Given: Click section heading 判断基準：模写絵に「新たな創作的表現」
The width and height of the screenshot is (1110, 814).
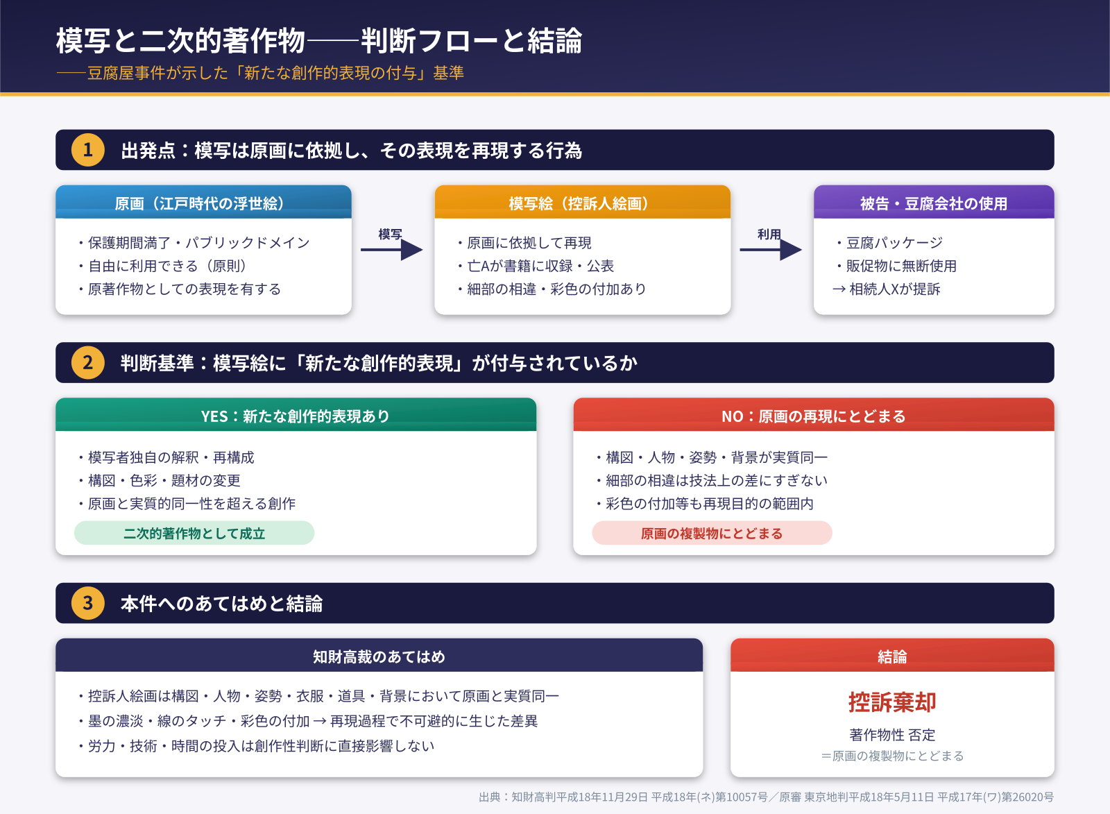Looking at the screenshot, I should [379, 363].
